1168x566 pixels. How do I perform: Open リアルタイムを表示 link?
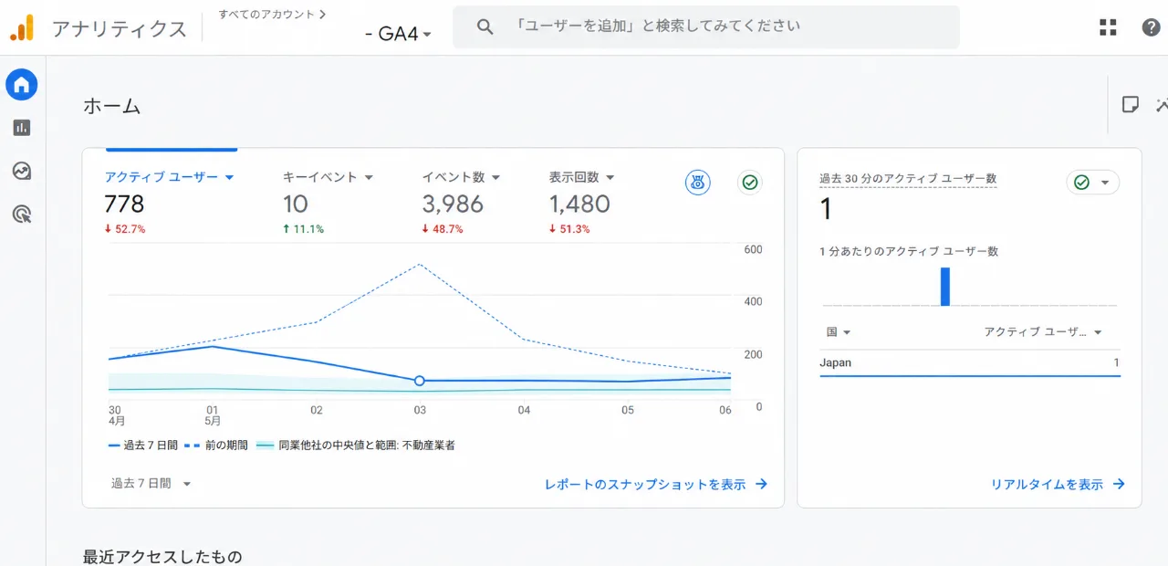click(x=1058, y=485)
